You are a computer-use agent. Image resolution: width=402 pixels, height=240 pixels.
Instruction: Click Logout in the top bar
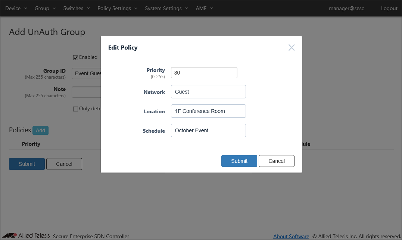point(389,8)
